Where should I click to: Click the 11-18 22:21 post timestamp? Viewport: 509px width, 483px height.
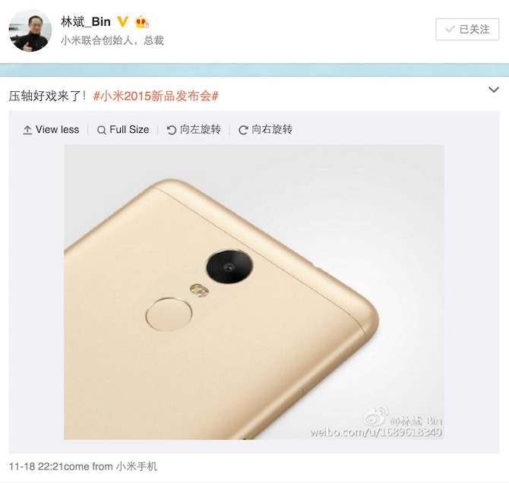36,467
